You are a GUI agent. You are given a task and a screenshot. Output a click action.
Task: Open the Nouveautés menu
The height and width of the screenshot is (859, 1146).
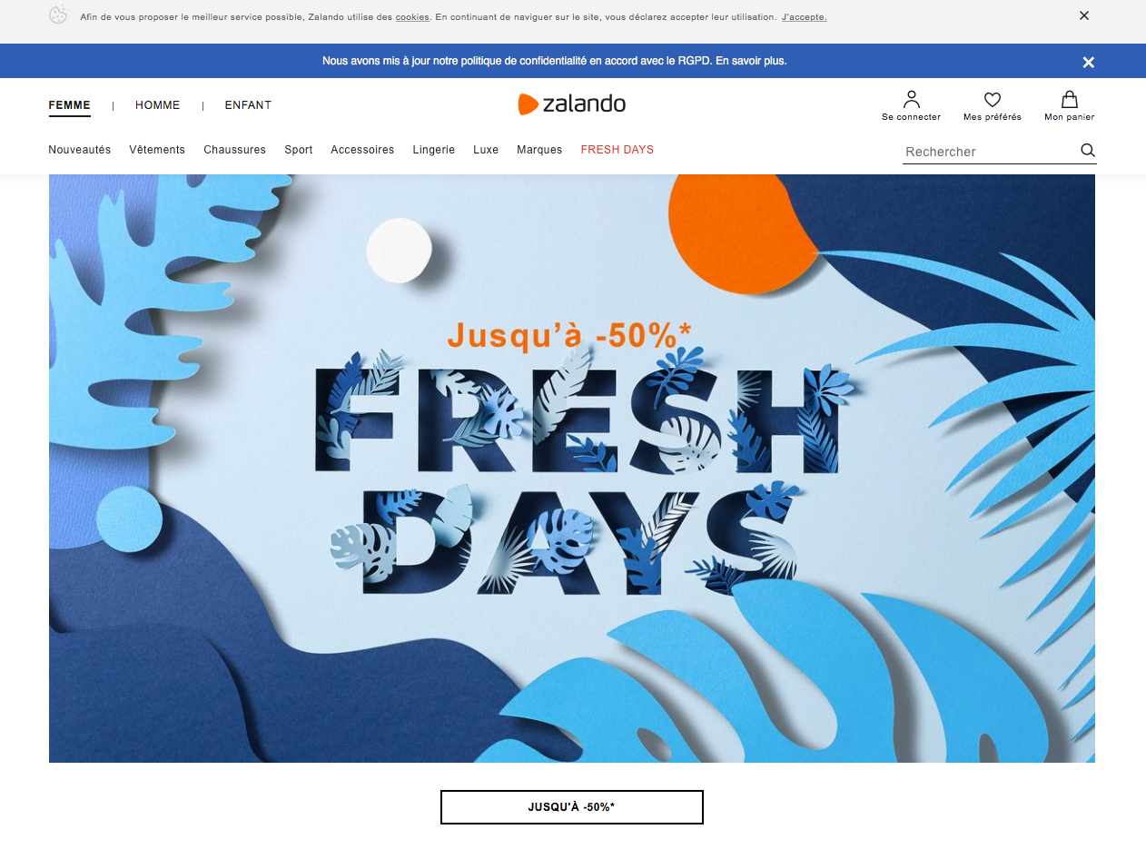tap(80, 150)
